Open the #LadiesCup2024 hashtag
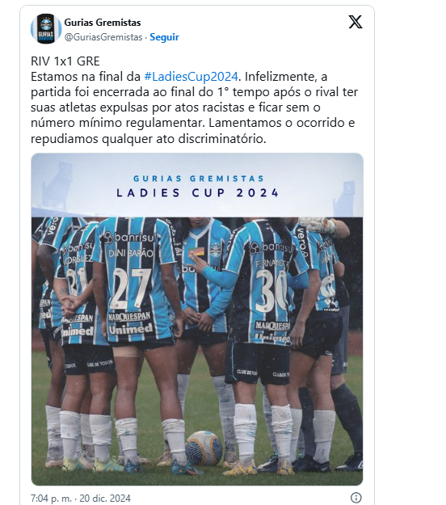Image resolution: width=446 pixels, height=505 pixels. [191, 77]
